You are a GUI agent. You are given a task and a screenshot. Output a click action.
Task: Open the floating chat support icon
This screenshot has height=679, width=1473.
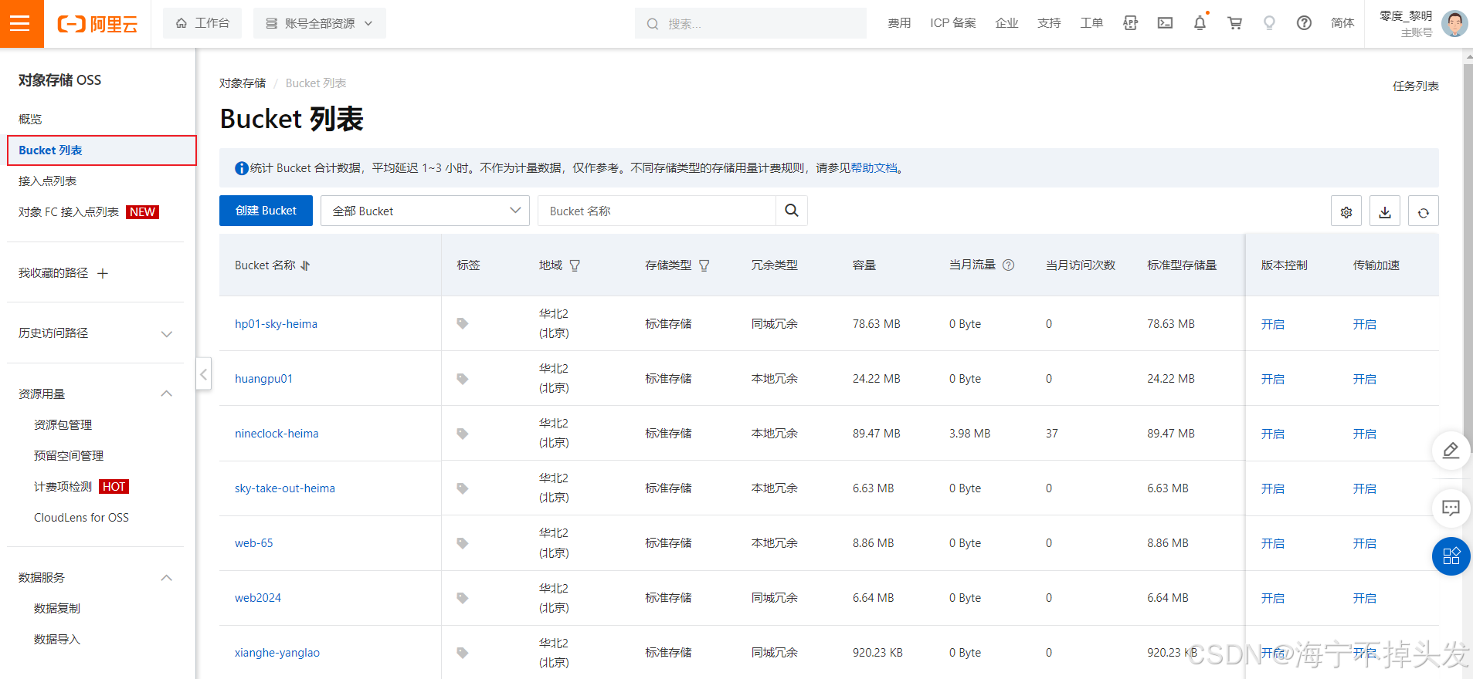click(1451, 508)
